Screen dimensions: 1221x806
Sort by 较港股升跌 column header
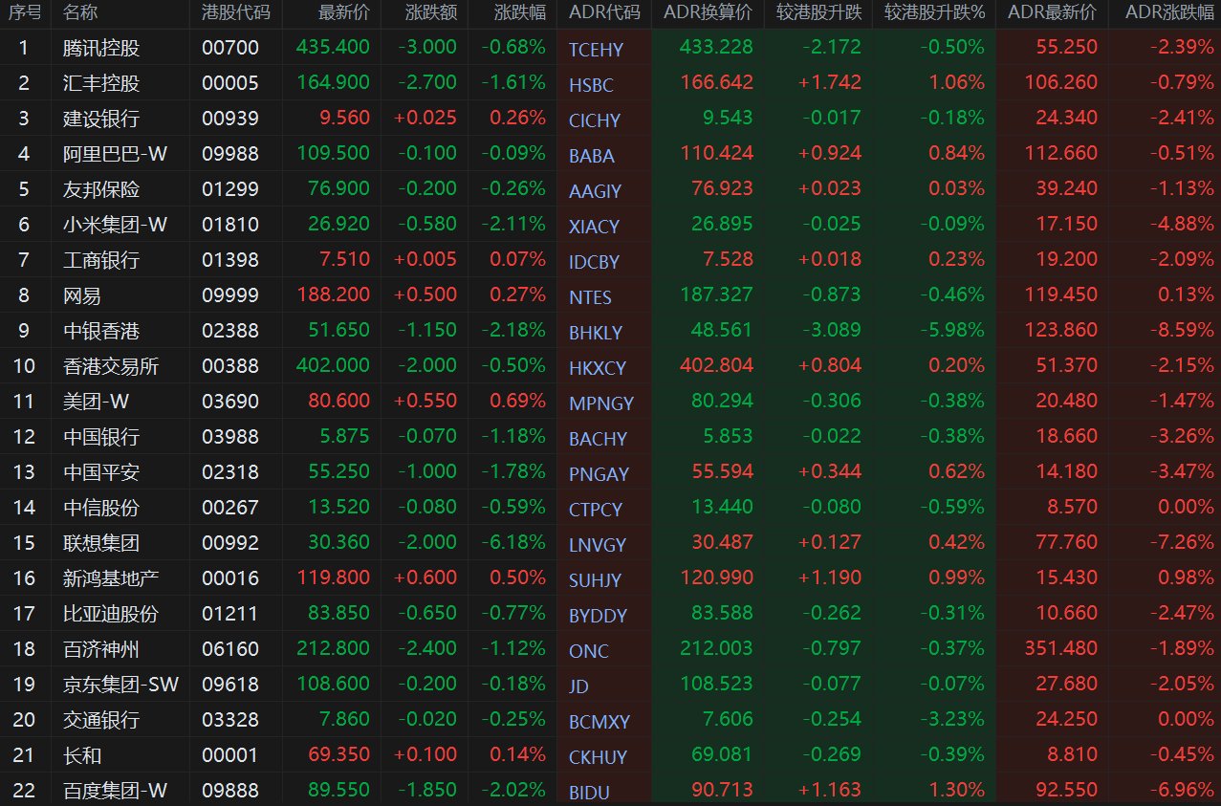pyautogui.click(x=818, y=13)
